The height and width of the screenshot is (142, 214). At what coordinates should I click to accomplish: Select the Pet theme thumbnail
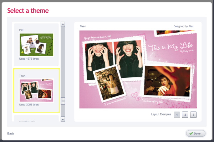pyautogui.click(x=36, y=45)
